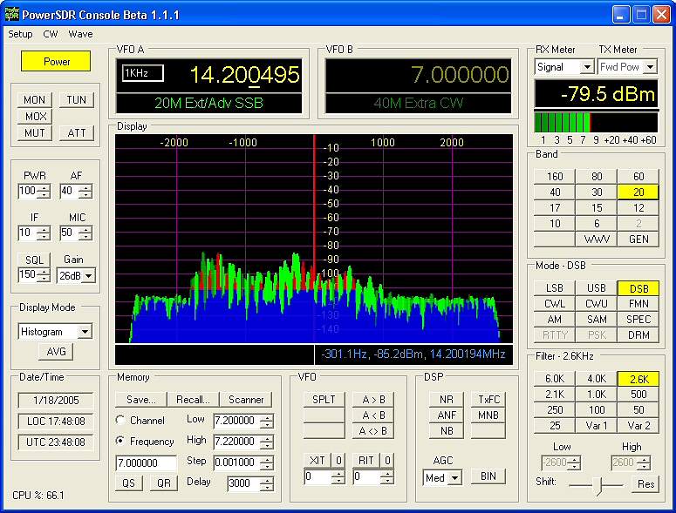Start the memory Scanner button
Screen dimensions: 676x513
[246, 400]
